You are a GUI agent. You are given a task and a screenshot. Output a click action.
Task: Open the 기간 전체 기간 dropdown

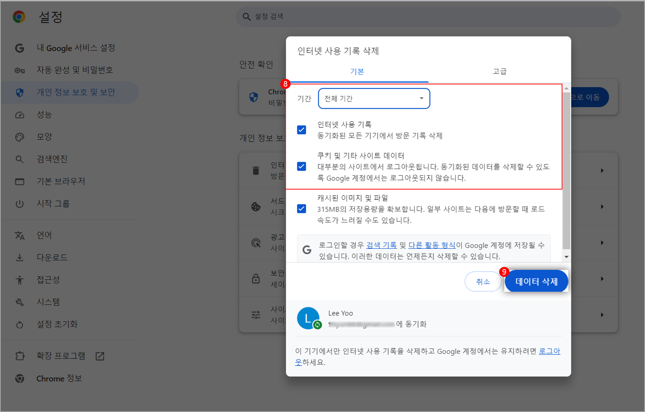pyautogui.click(x=374, y=98)
